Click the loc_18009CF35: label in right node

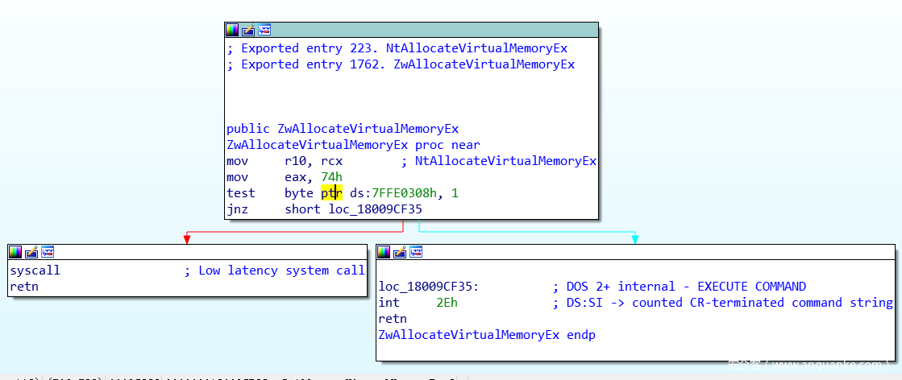[429, 287]
